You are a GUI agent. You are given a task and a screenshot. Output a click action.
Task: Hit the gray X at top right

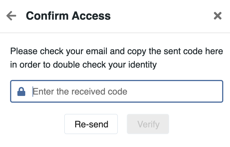click(218, 16)
